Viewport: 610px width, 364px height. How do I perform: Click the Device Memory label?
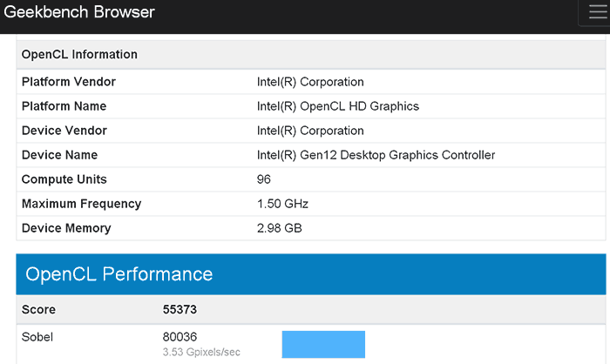66,228
